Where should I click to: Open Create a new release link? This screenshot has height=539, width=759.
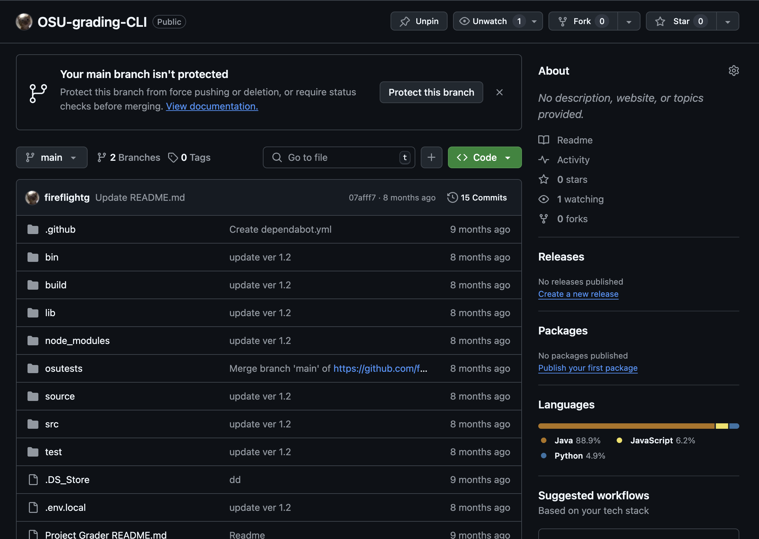coord(578,294)
